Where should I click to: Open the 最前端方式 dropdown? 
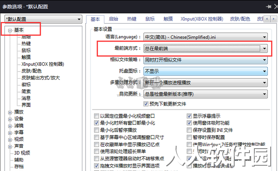pyautogui.click(x=205, y=48)
